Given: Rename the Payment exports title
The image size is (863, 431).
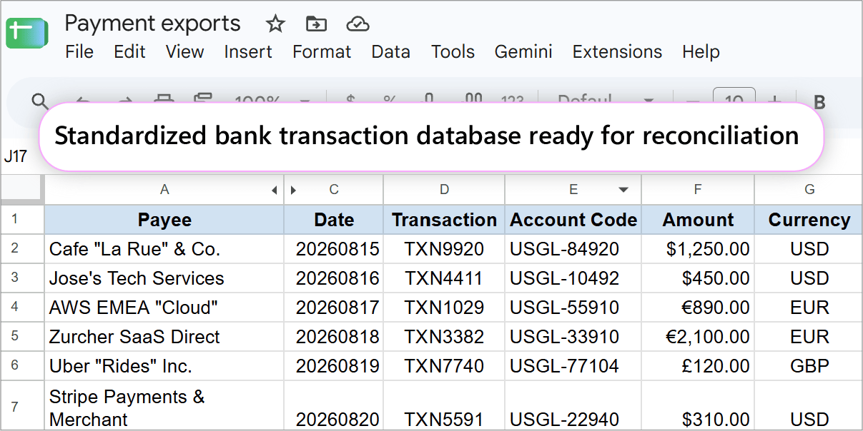Looking at the screenshot, I should [152, 24].
